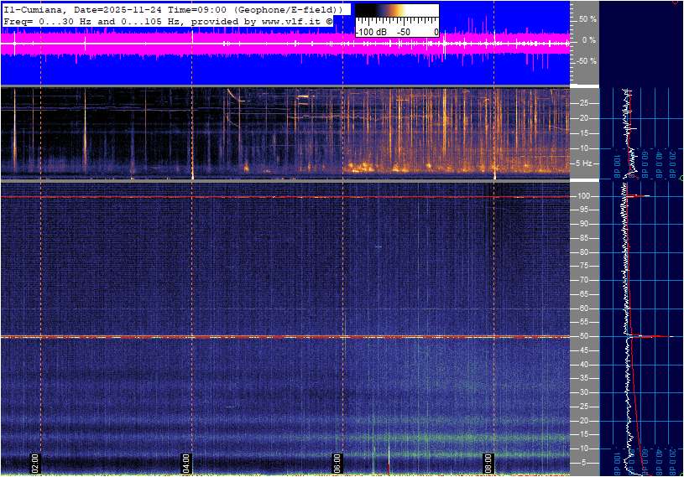Click the 100 Hz frequency axis label
The image size is (684, 477).
pyautogui.click(x=585, y=196)
